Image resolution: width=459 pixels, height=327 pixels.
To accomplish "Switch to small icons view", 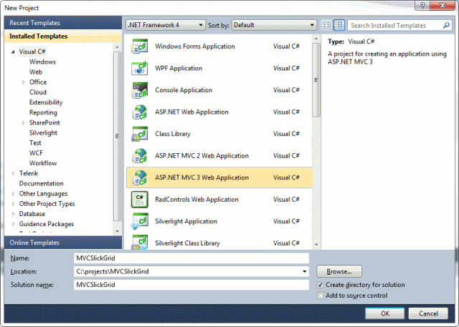I will coord(326,25).
